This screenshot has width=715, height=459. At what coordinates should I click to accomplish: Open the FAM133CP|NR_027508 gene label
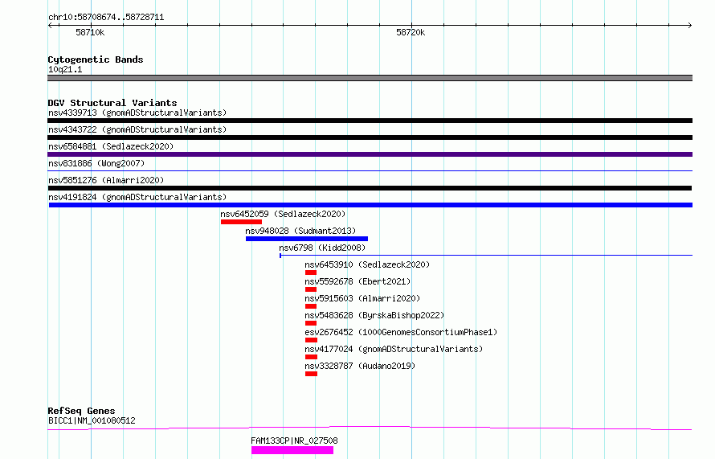point(294,441)
